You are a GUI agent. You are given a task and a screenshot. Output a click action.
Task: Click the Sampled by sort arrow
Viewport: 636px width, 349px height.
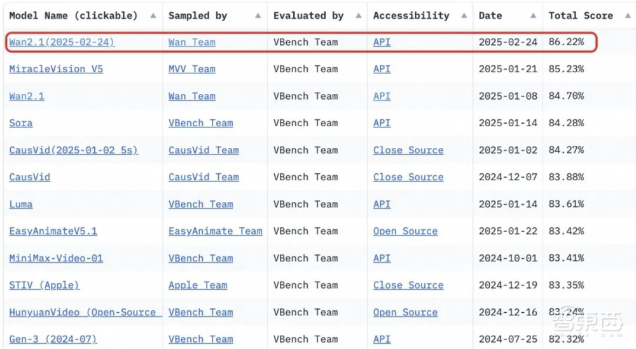[x=258, y=16]
